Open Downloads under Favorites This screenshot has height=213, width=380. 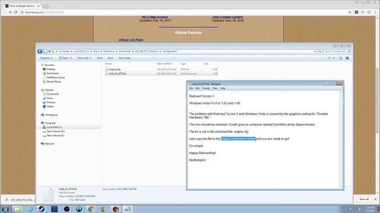point(53,73)
